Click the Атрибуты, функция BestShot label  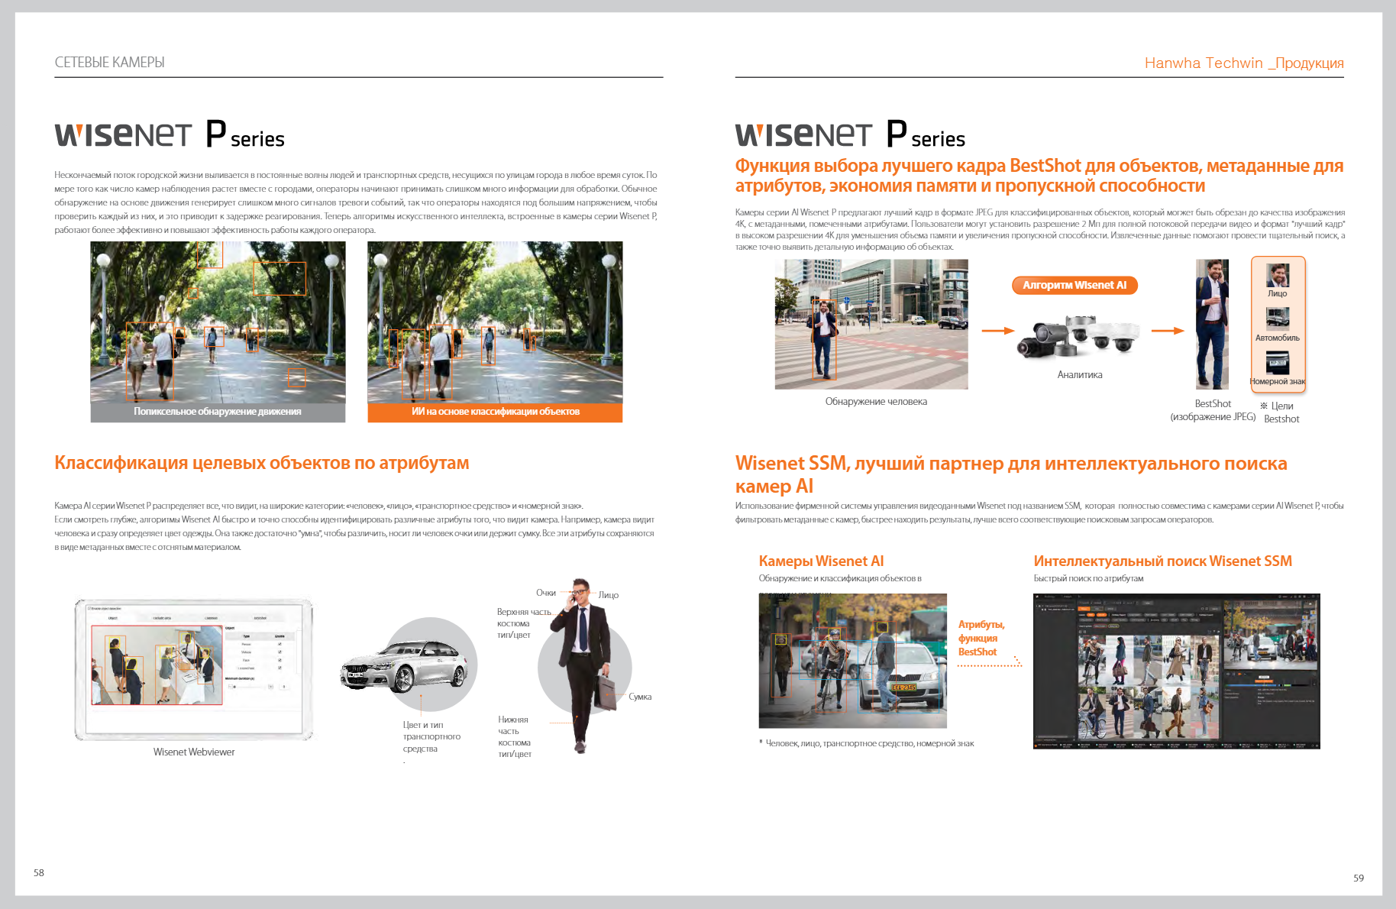981,639
